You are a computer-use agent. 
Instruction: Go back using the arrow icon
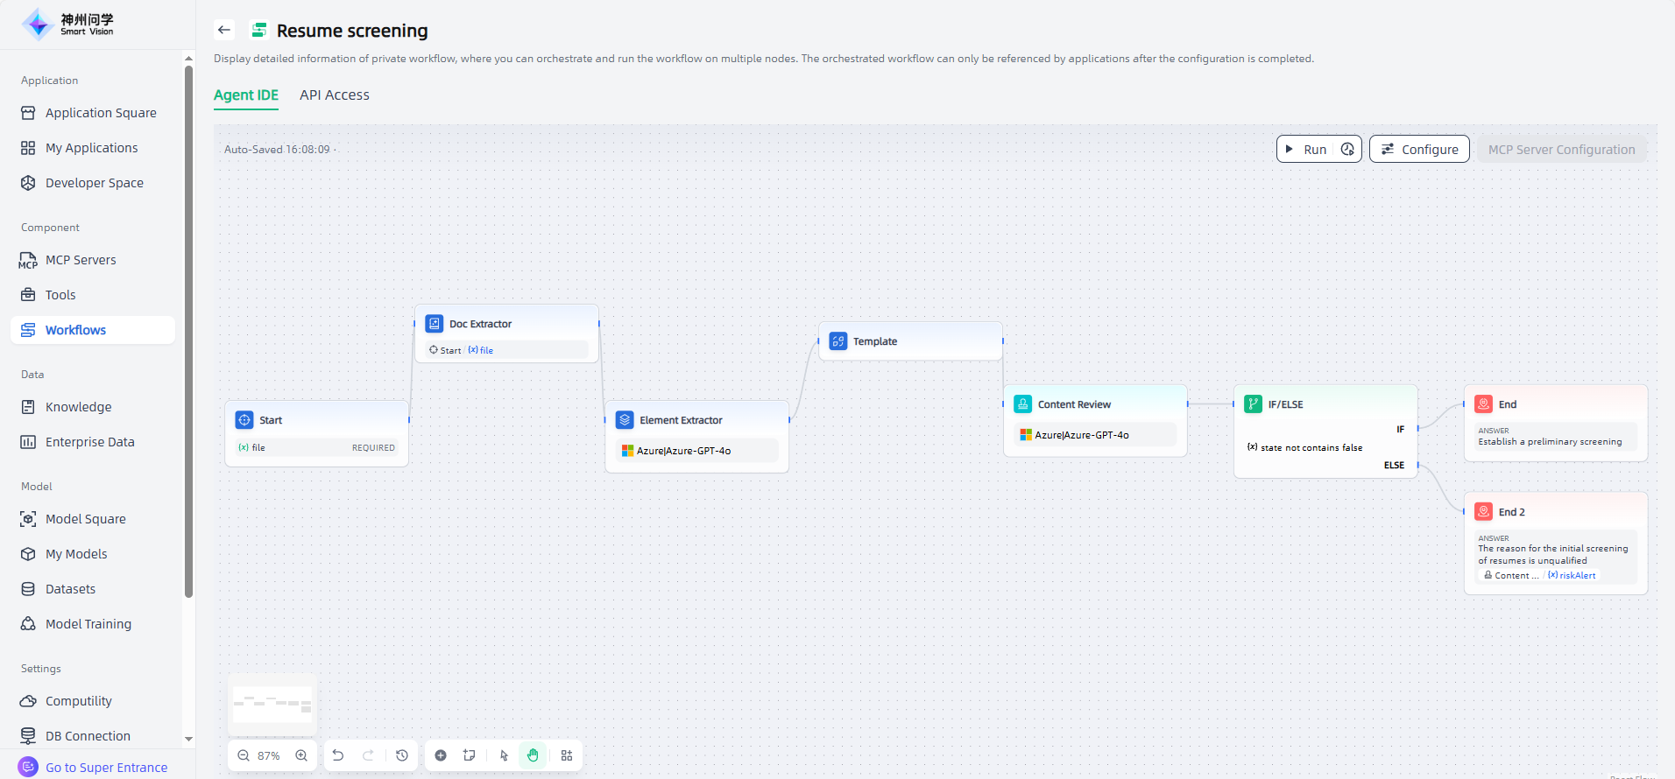[x=224, y=31]
